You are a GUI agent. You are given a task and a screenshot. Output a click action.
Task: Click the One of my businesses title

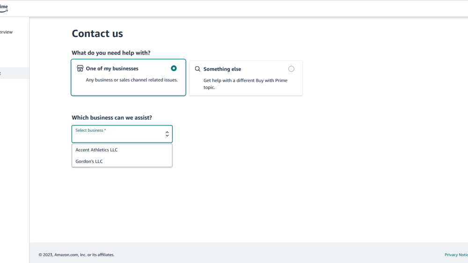[112, 69]
